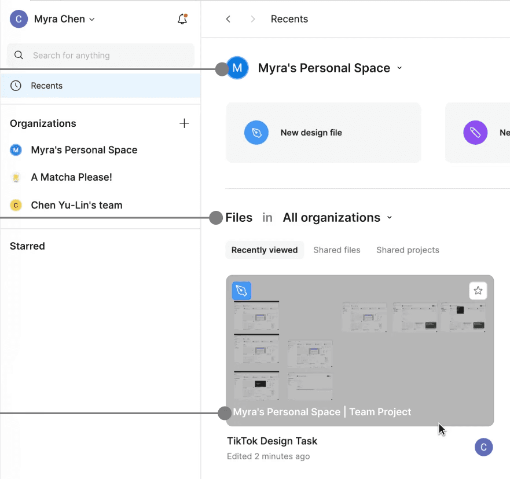Click the forward navigation arrow
510x479 pixels.
tap(252, 19)
